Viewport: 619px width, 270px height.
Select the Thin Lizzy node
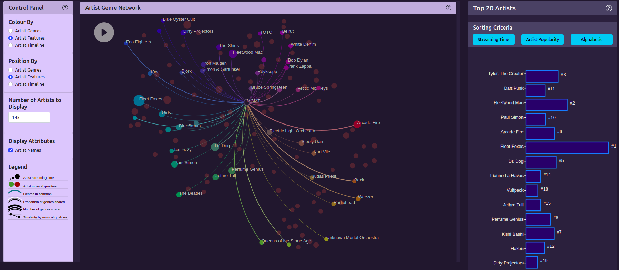pyautogui.click(x=172, y=151)
